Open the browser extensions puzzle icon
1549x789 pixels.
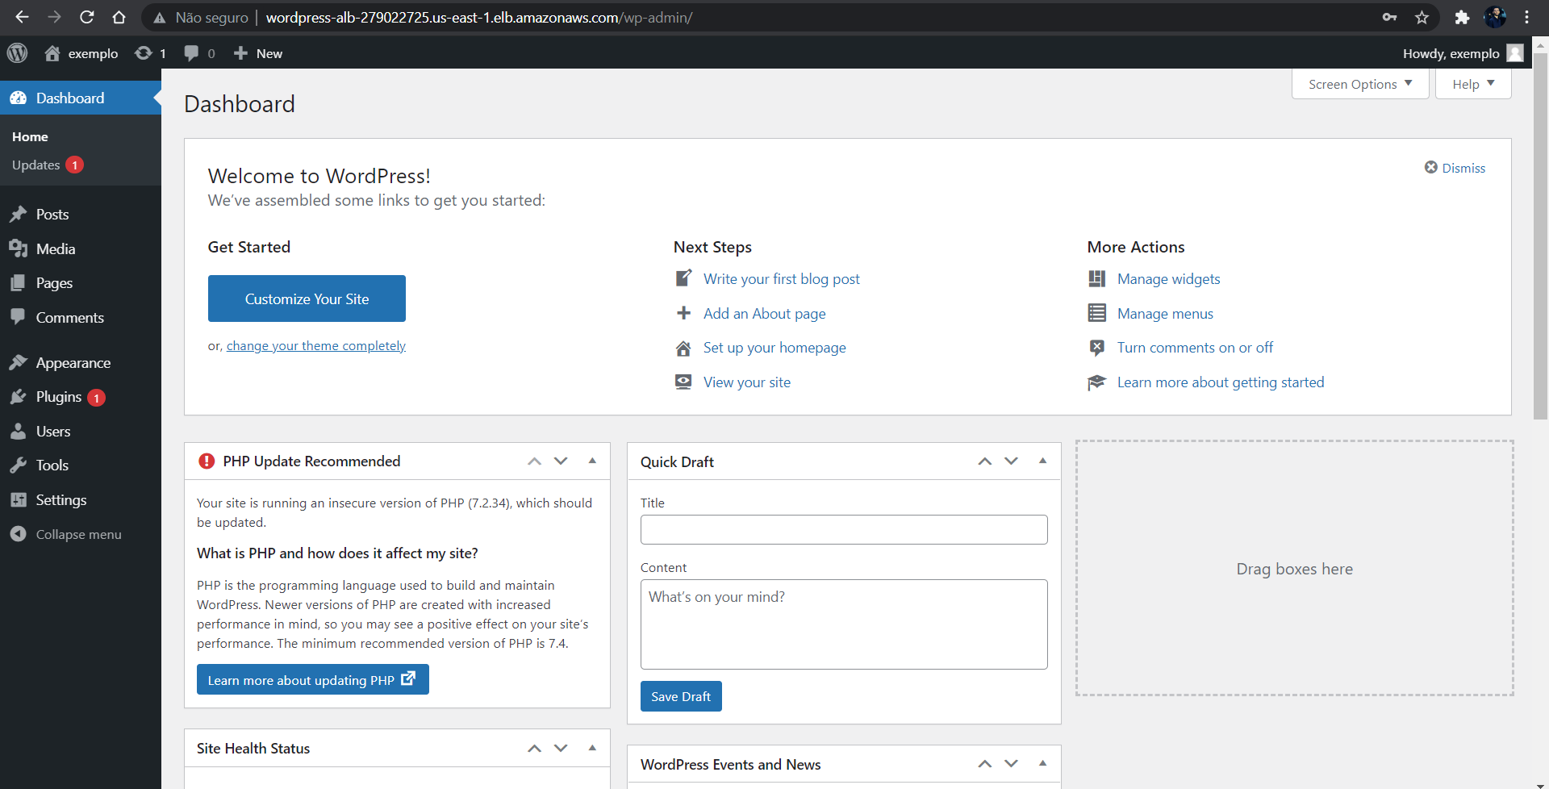pos(1462,17)
